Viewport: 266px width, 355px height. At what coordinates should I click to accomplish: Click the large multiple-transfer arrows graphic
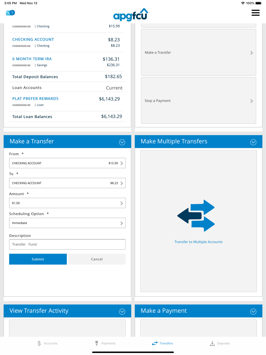coord(196,216)
